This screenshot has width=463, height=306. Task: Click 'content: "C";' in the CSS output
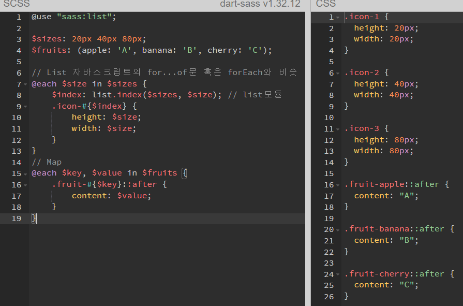[386, 285]
